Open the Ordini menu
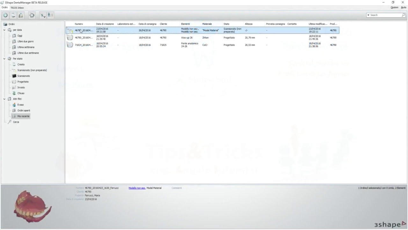The width and height of the screenshot is (408, 230). pyautogui.click(x=4, y=7)
